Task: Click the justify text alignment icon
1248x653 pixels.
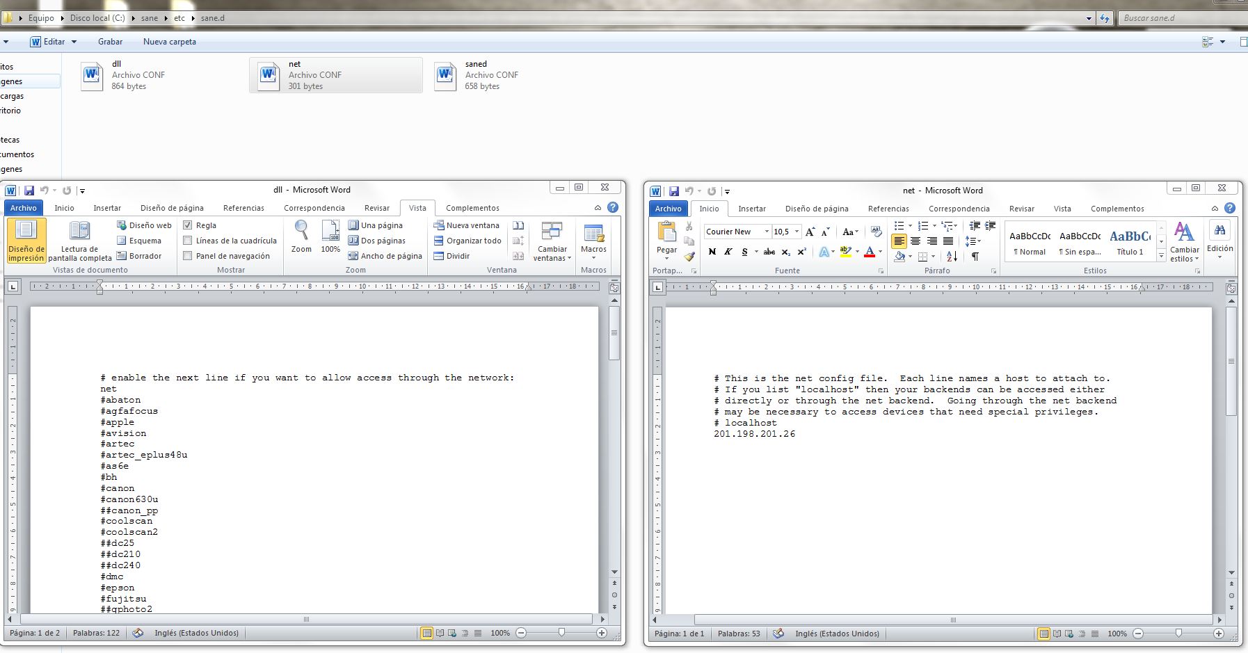Action: [x=948, y=241]
